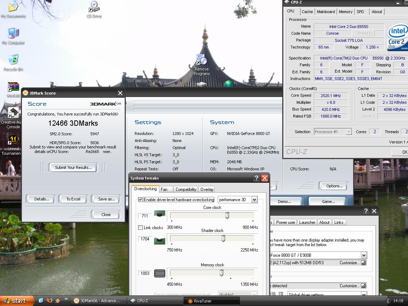Screen dimensions: 408x306
Task: Click Submit Your Results button
Action: [73, 168]
